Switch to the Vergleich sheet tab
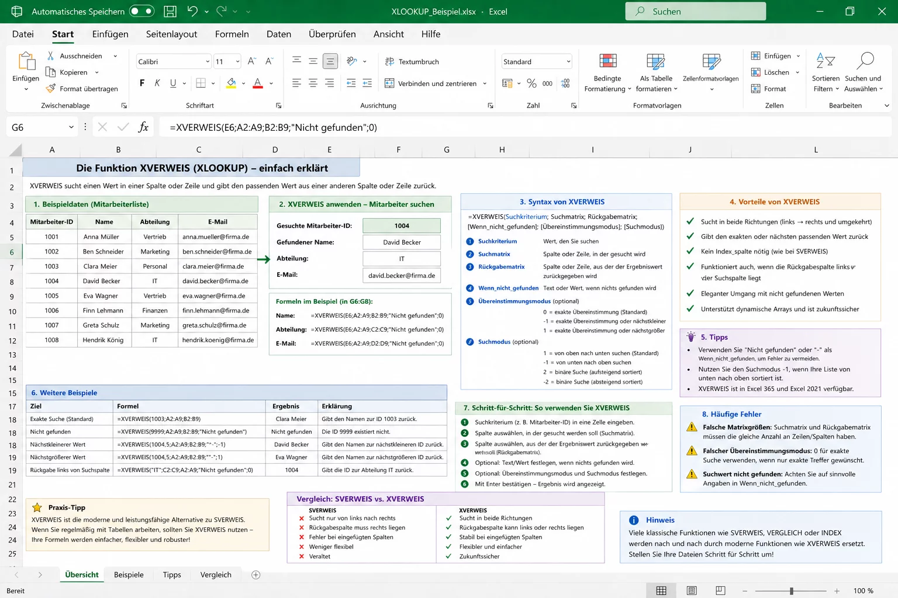 216,575
